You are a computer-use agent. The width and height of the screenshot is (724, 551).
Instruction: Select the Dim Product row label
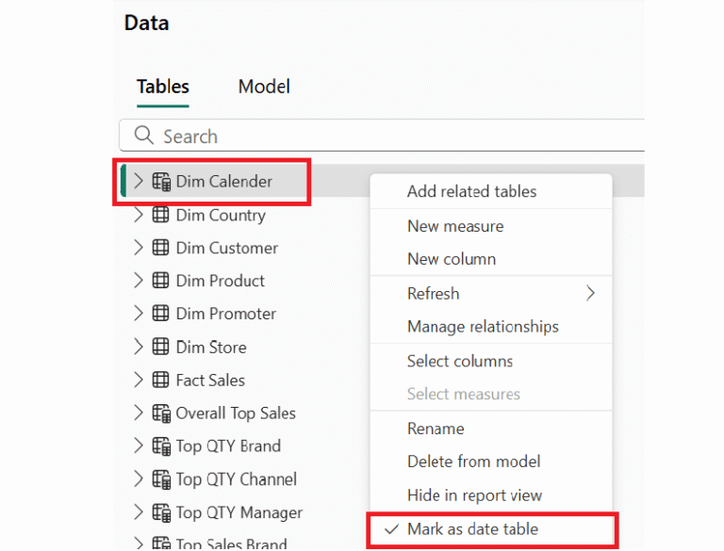221,281
